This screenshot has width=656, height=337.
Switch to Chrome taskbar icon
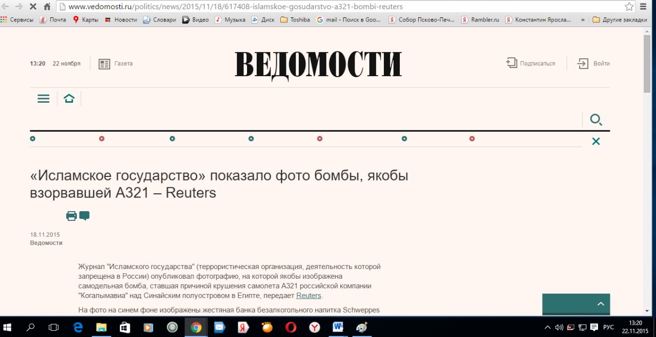point(196,327)
